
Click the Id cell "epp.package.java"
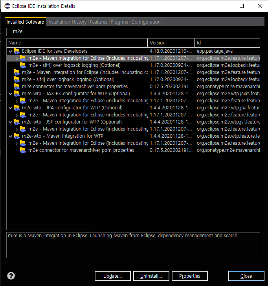pos(215,51)
